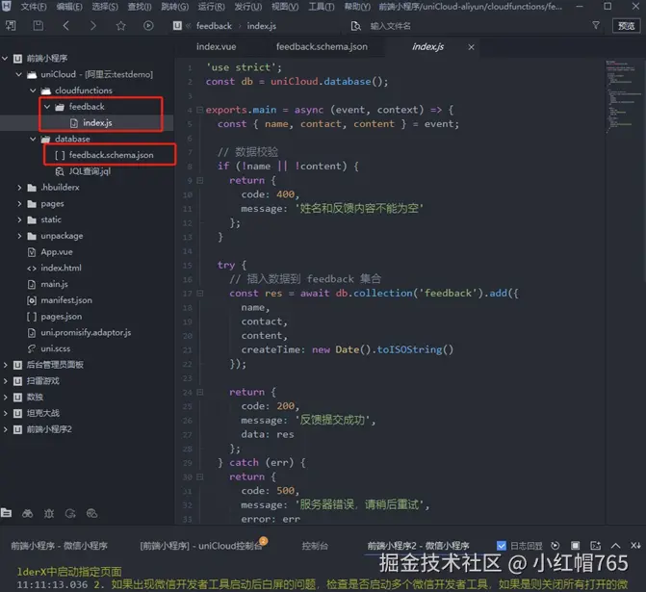The height and width of the screenshot is (592, 646).
Task: Open the 发行(U) menu
Action: click(248, 7)
